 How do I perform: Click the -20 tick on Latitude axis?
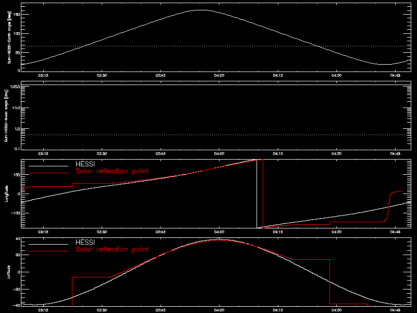tap(17, 290)
